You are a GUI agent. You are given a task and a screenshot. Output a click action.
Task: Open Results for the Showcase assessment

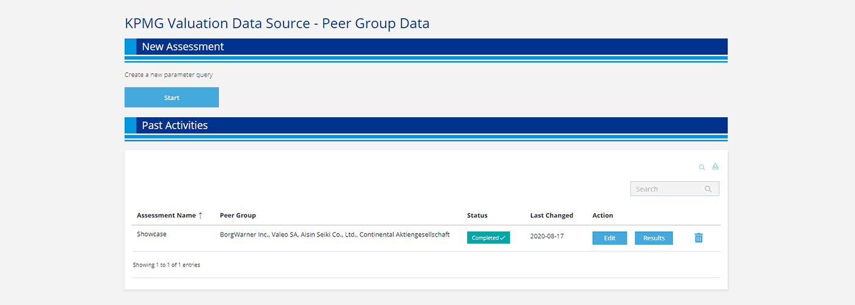click(x=653, y=238)
